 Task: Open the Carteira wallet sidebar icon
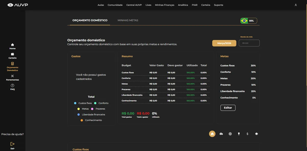pyautogui.click(x=13, y=54)
